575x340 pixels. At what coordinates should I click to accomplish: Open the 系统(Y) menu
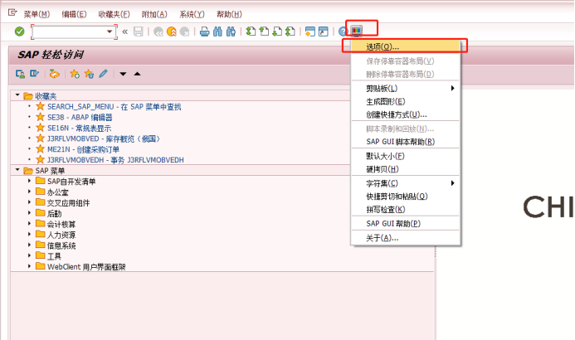[192, 14]
